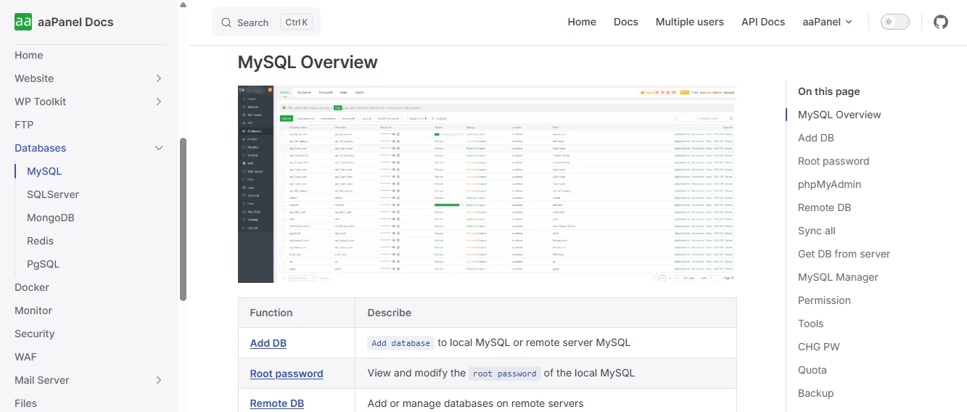
Task: Expand the WP Toolkit sidebar section
Action: (x=158, y=102)
